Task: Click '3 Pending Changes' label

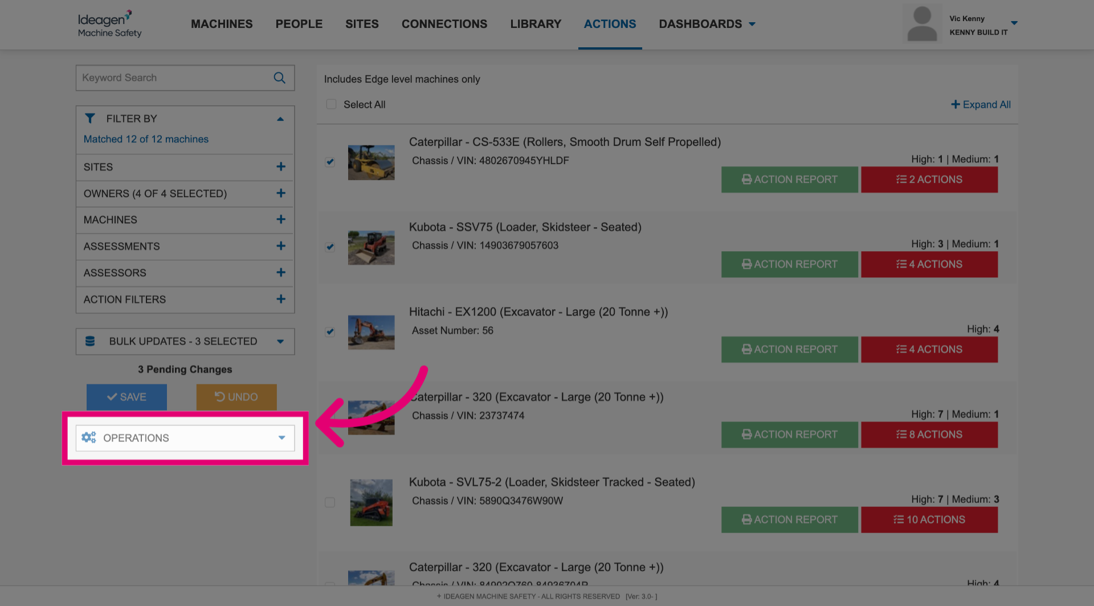Action: 185,369
